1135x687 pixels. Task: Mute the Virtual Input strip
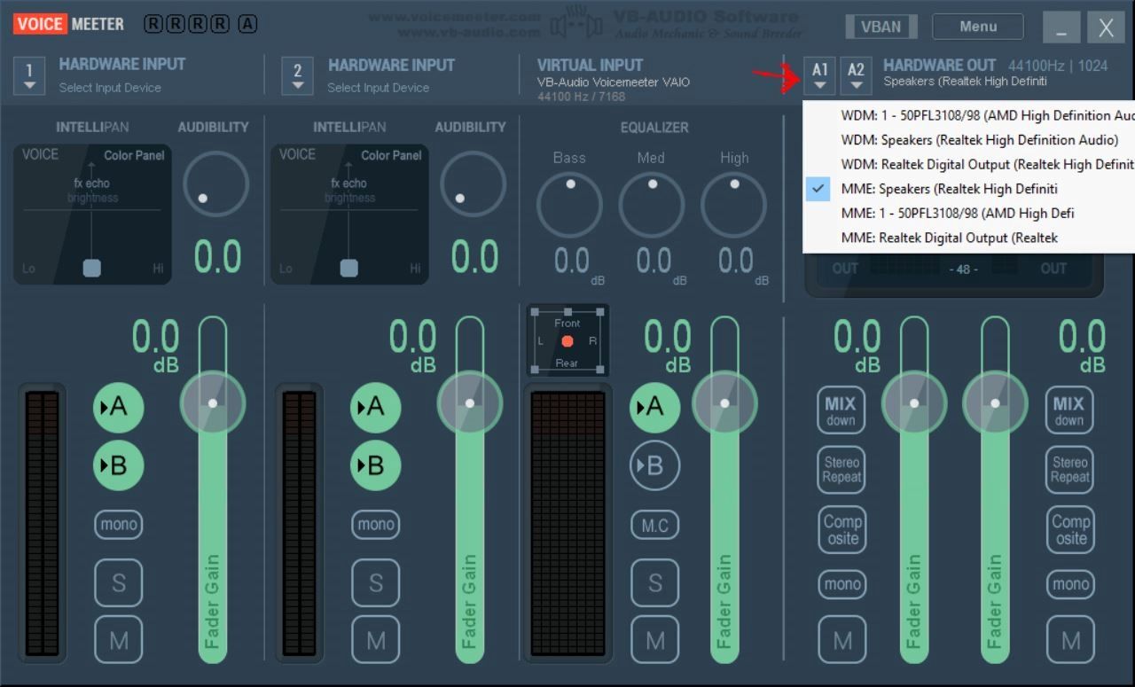(655, 640)
